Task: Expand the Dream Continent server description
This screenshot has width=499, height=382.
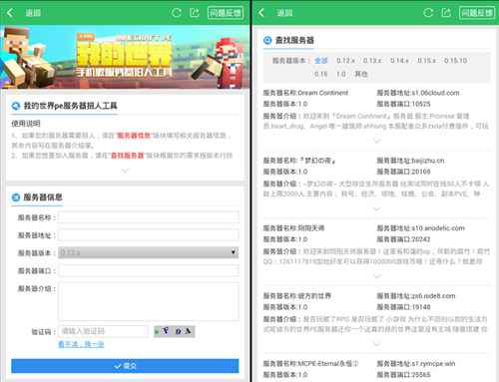Action: [x=377, y=141]
